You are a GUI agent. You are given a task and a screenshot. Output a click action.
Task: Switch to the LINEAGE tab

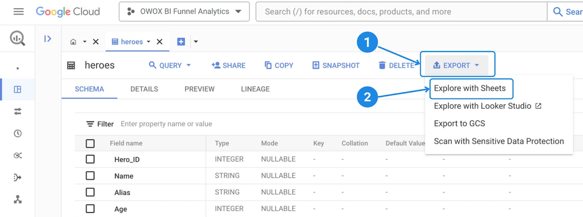(x=255, y=89)
